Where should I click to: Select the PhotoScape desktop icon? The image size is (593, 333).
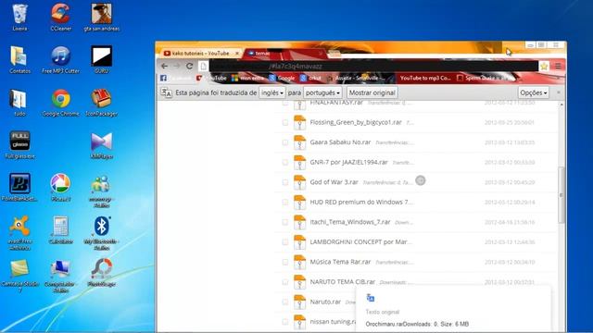coord(101,273)
